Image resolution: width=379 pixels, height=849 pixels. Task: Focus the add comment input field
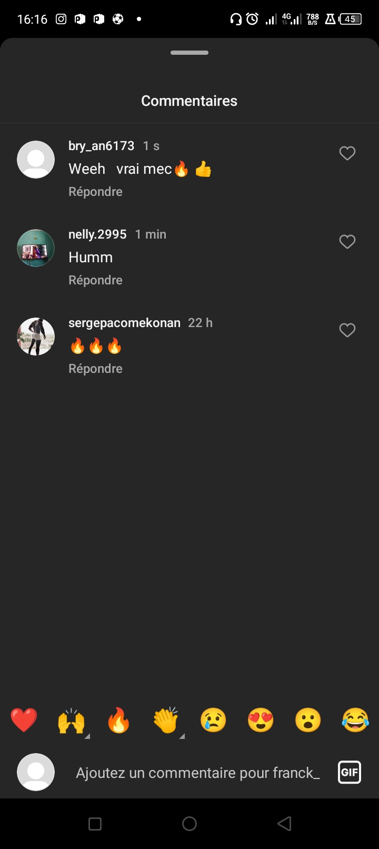[197, 773]
